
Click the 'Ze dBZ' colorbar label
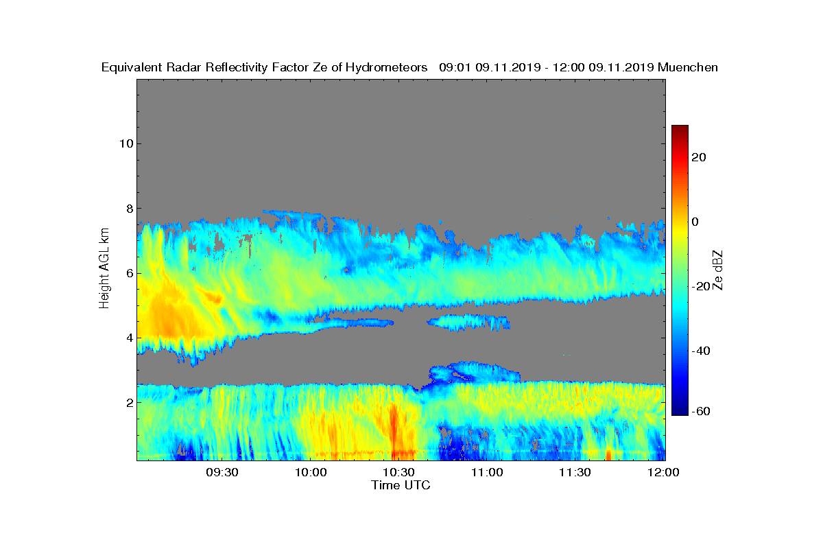719,271
